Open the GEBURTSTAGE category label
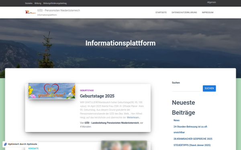Viewport: 241px width, 150px height. click(x=87, y=90)
